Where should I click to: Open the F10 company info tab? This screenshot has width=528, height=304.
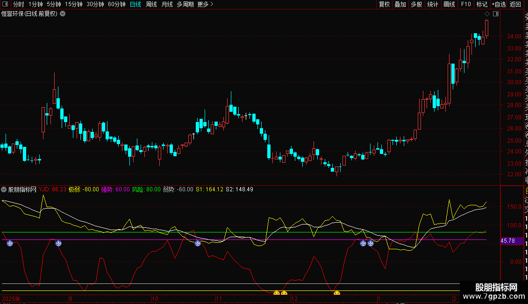[465, 4]
